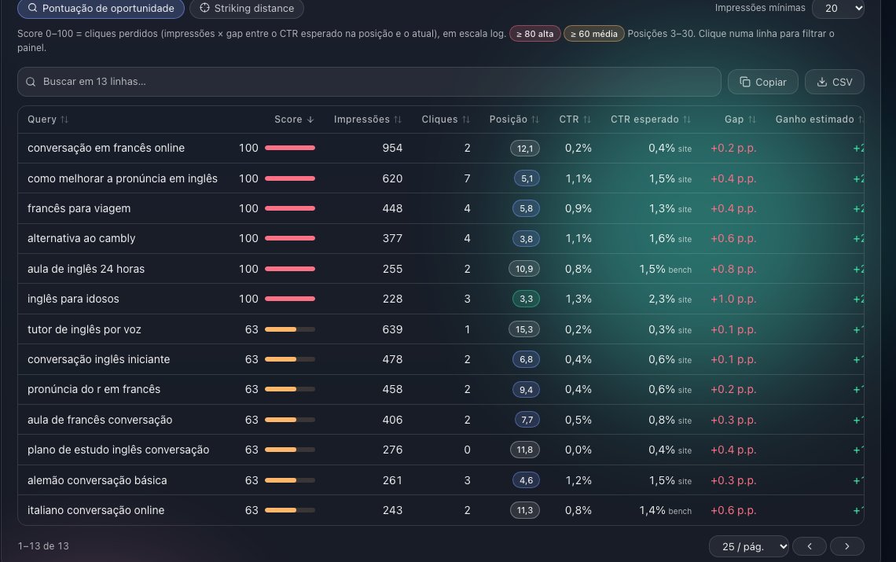Sort by Cliques column
Viewport: 896px width, 562px height.
pos(446,119)
